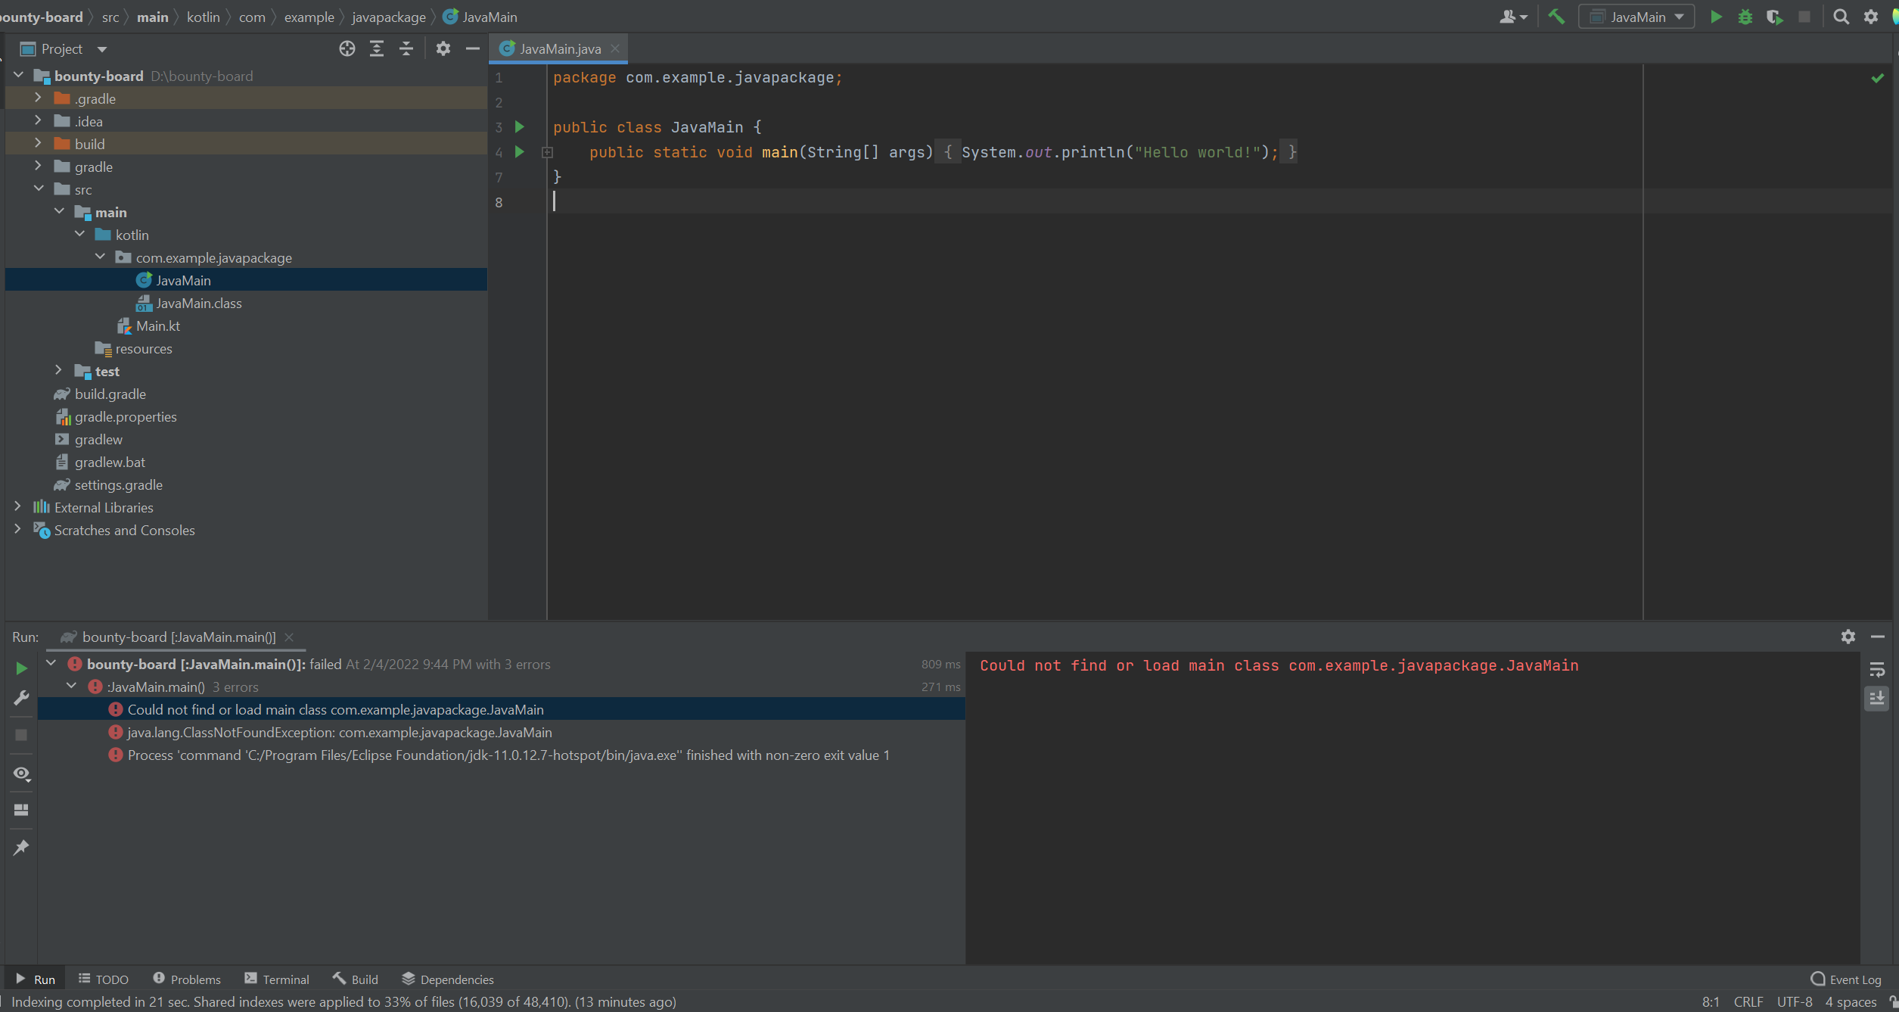Collapse the kotlin source folder
This screenshot has height=1012, width=1899.
79,234
